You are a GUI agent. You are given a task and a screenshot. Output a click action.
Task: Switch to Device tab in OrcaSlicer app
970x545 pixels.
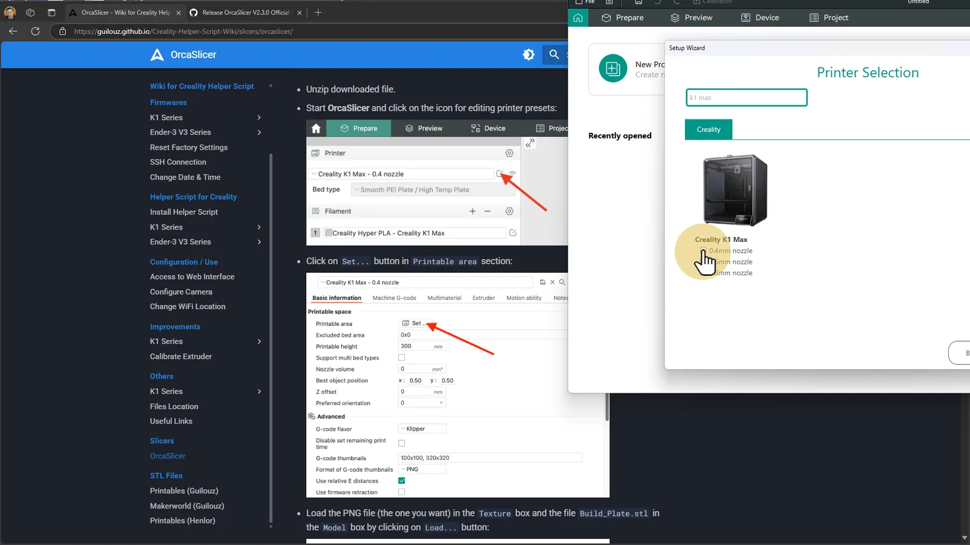point(760,18)
